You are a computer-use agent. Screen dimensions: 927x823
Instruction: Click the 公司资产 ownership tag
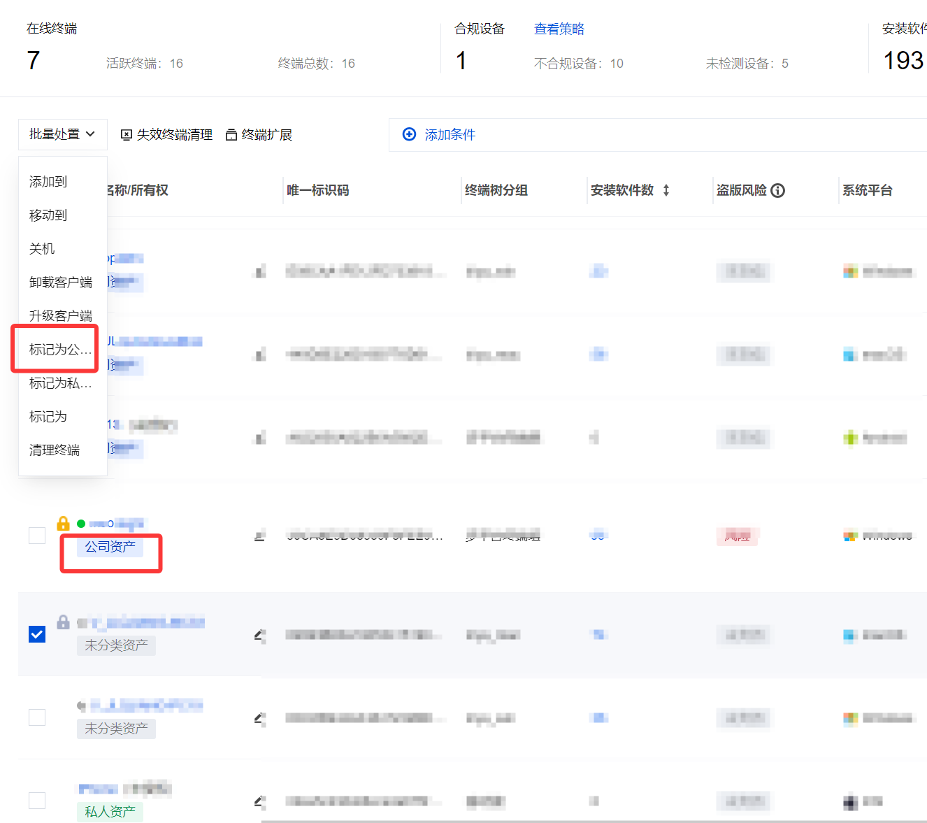110,547
